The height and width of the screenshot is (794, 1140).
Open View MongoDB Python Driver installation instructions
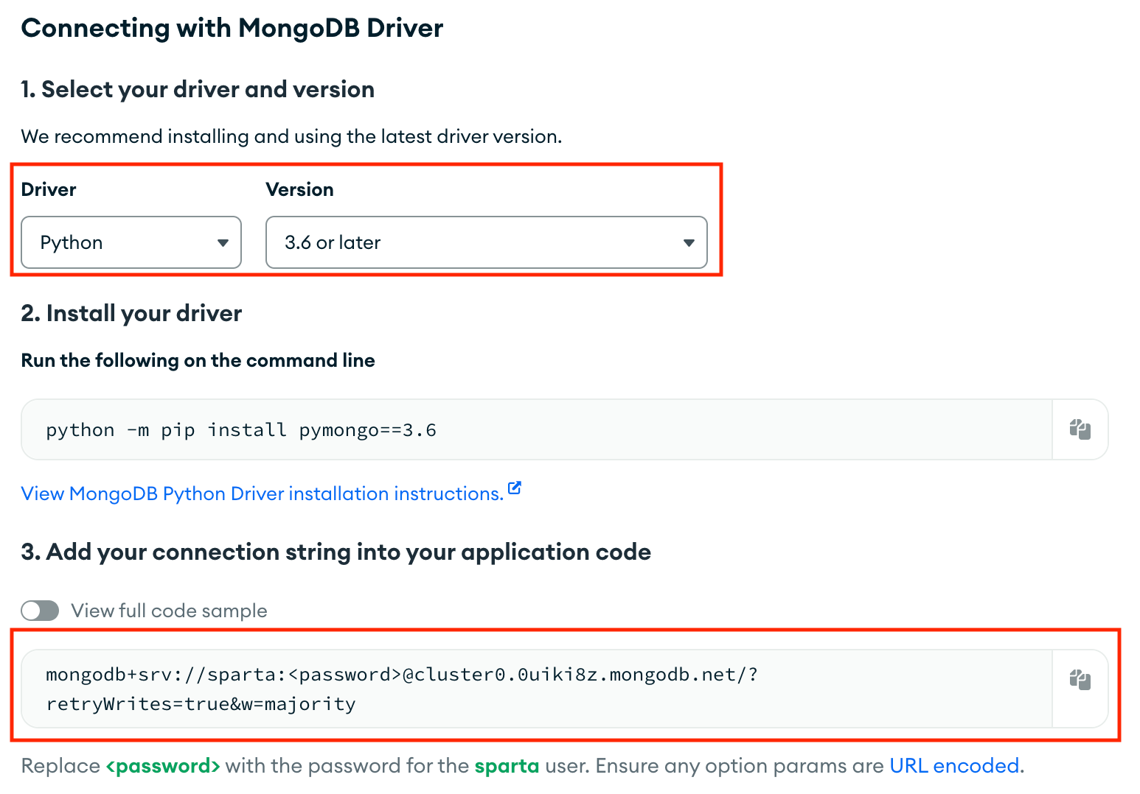263,493
